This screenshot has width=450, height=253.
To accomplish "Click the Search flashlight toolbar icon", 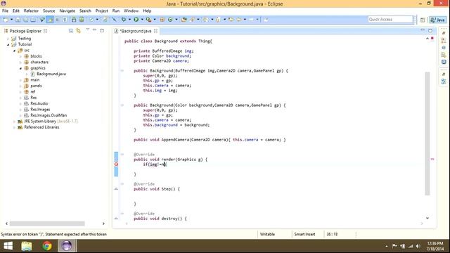I will (192, 20).
